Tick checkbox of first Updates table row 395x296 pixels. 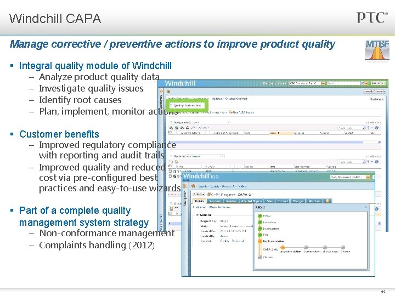pyautogui.click(x=170, y=171)
